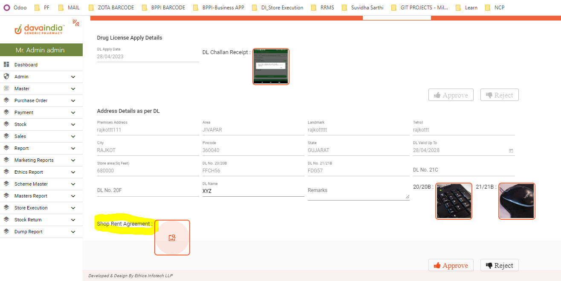Click the calendar icon in DL Valid Up To
The height and width of the screenshot is (281, 561).
[x=511, y=151]
